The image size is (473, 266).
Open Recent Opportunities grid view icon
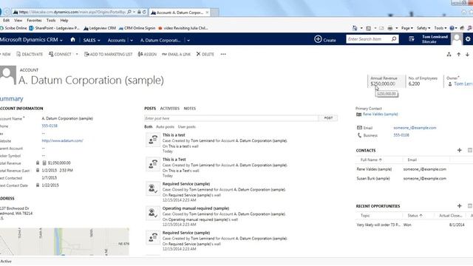click(470, 205)
